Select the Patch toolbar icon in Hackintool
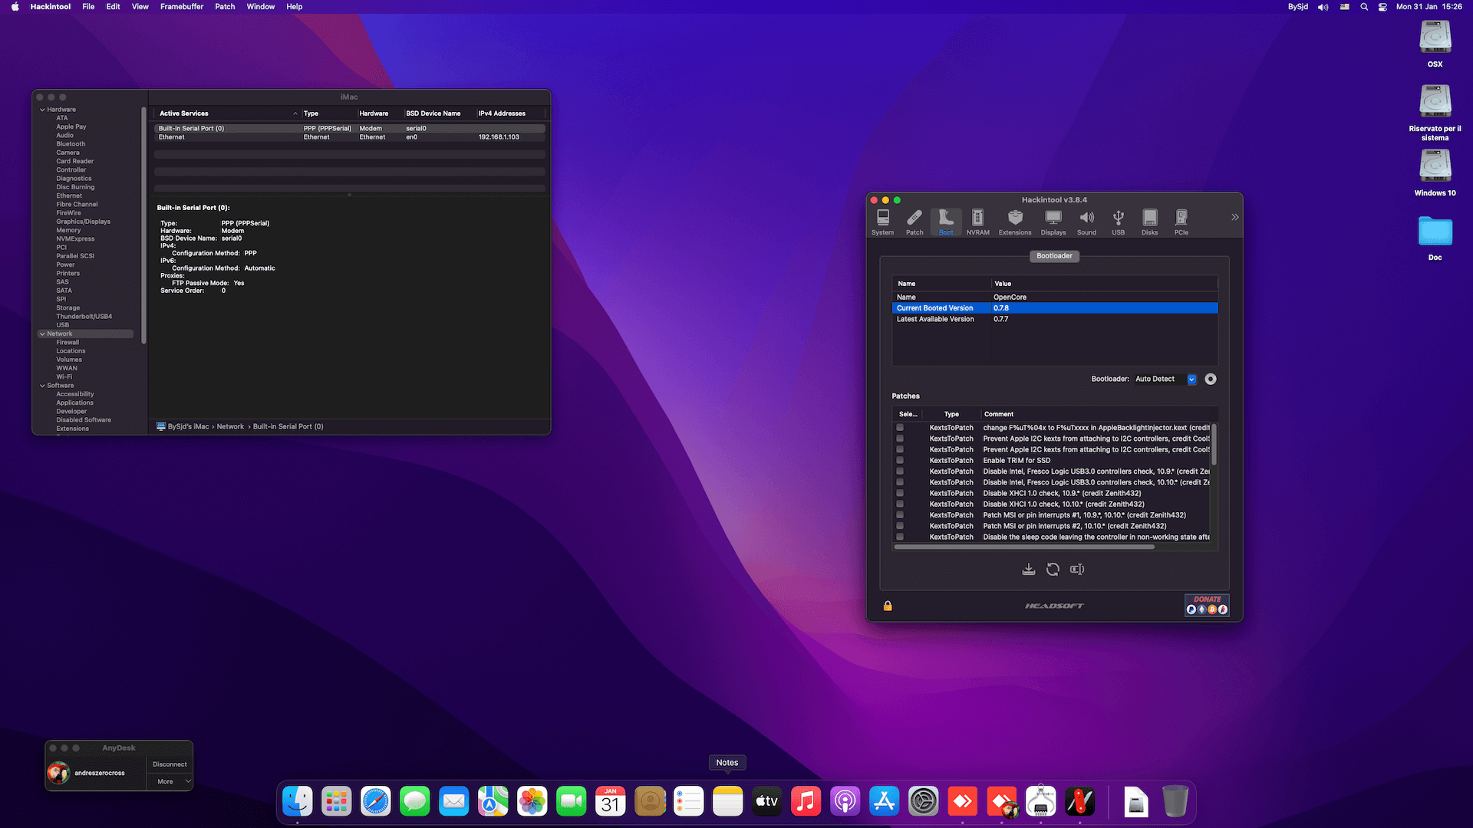 tap(914, 222)
